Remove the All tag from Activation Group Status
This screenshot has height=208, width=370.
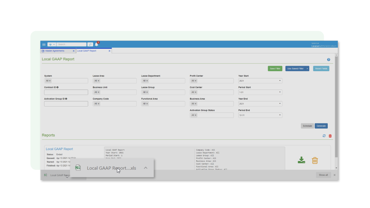195,115
